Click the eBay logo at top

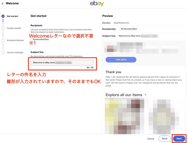pos(97,3)
